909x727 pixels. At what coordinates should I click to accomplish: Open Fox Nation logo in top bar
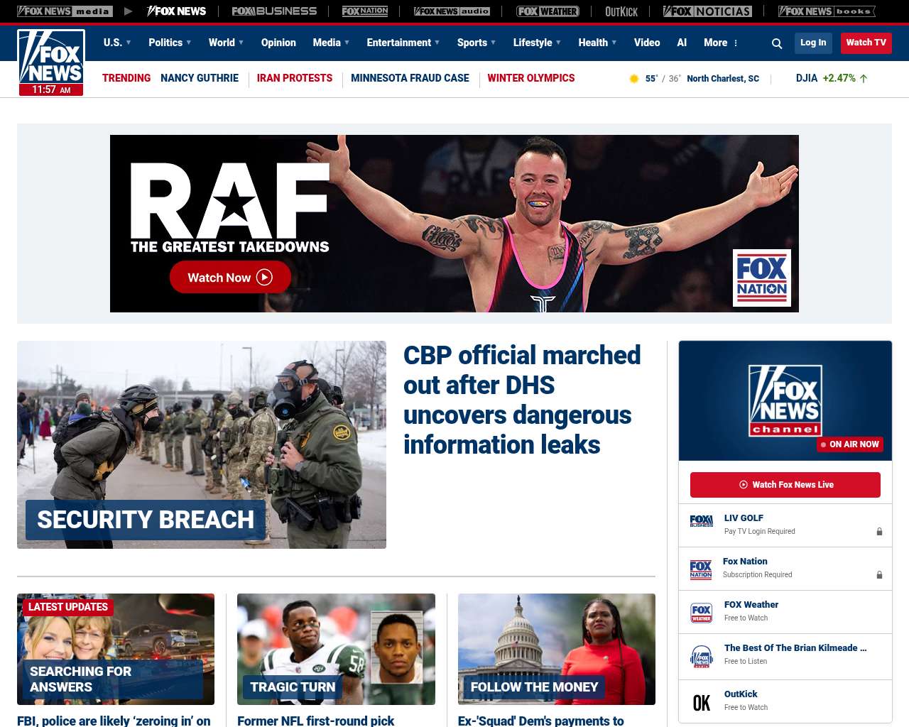[x=365, y=11]
